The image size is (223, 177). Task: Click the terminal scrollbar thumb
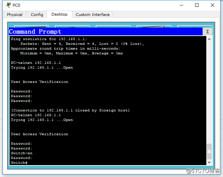click(x=209, y=152)
